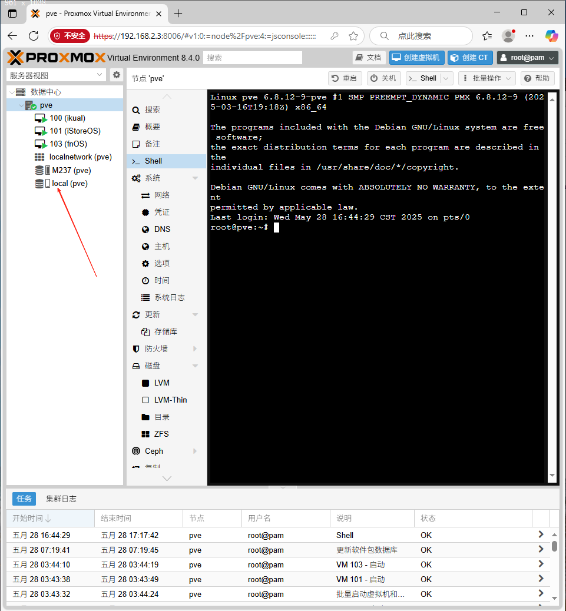Open 存储库 repositories item
The image size is (566, 611).
click(x=167, y=332)
